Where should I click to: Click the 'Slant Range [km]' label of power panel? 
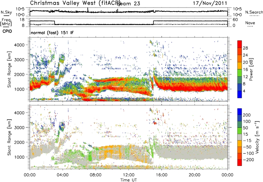(x=9, y=69)
